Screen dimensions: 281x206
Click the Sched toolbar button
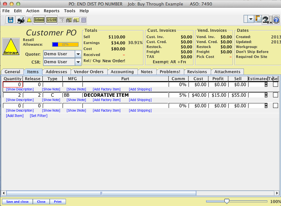point(39,20)
